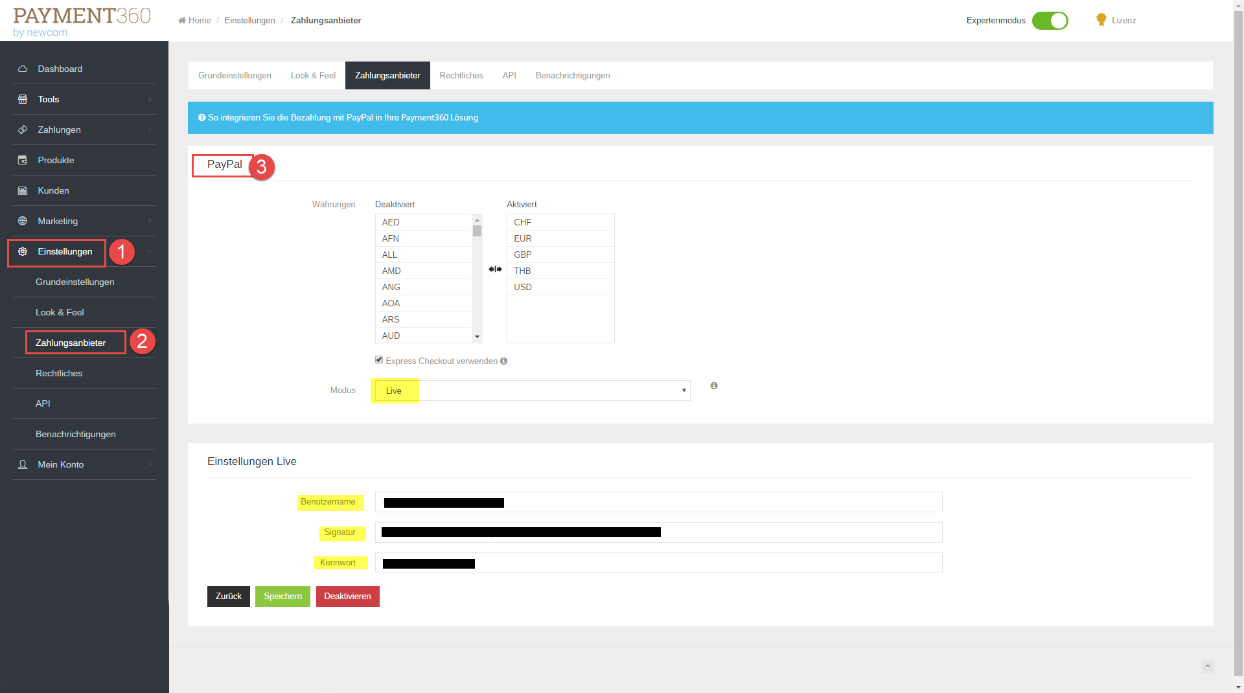The image size is (1244, 693).
Task: Click the Lizenz badge icon
Action: click(x=1101, y=20)
